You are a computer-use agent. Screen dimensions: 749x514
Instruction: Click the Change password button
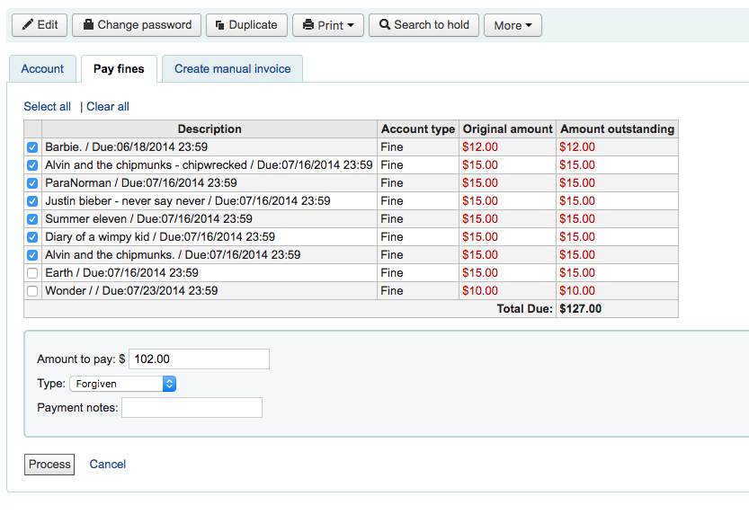[137, 25]
